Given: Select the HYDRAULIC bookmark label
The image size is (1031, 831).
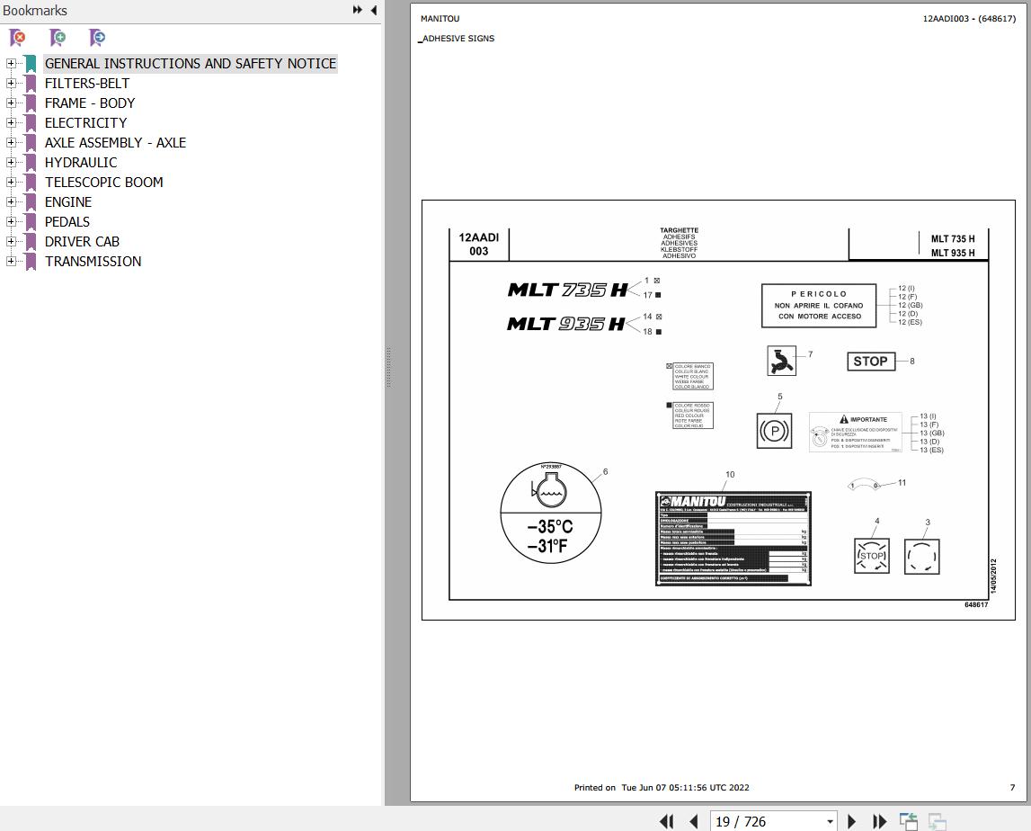Looking at the screenshot, I should (x=81, y=163).
